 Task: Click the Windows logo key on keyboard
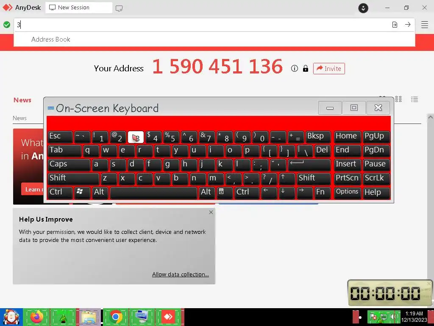coord(82,193)
